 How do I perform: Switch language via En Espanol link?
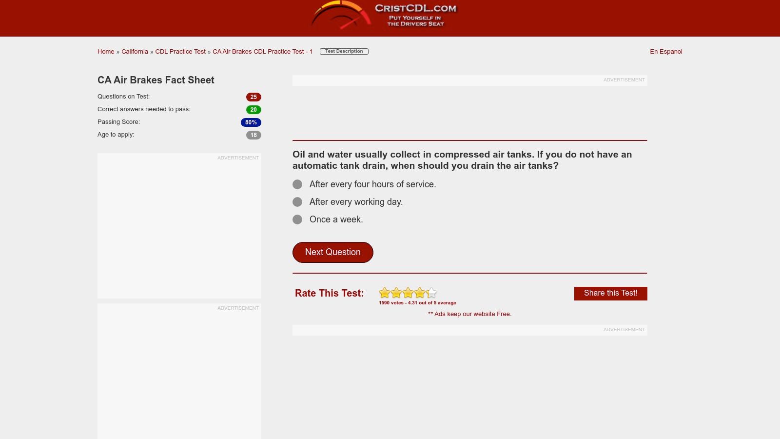click(666, 52)
